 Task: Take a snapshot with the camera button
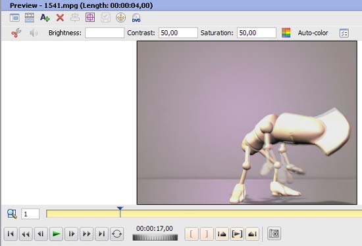coord(274,234)
